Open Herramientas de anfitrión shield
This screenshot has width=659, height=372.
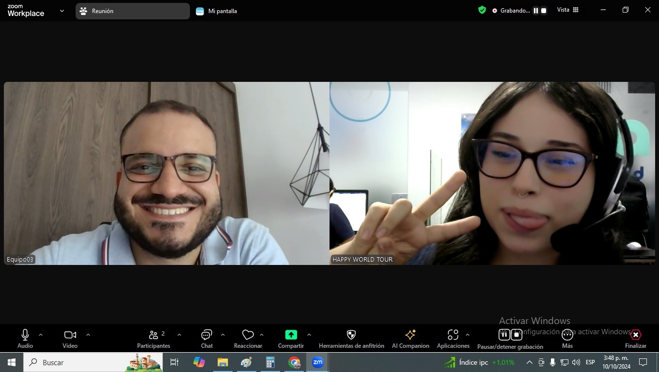(x=351, y=338)
